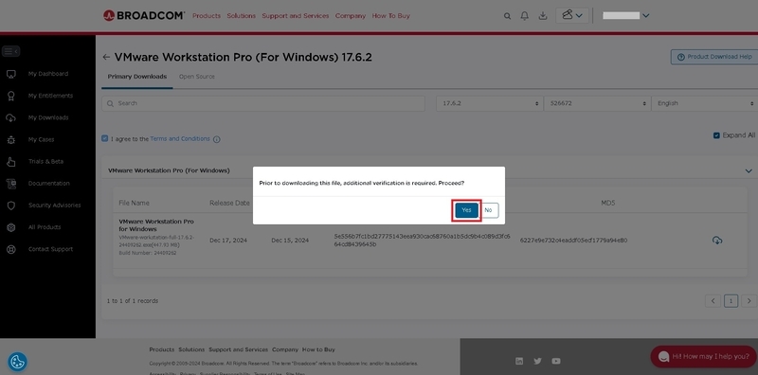Click the footer Solutions link
The width and height of the screenshot is (758, 375).
point(191,349)
